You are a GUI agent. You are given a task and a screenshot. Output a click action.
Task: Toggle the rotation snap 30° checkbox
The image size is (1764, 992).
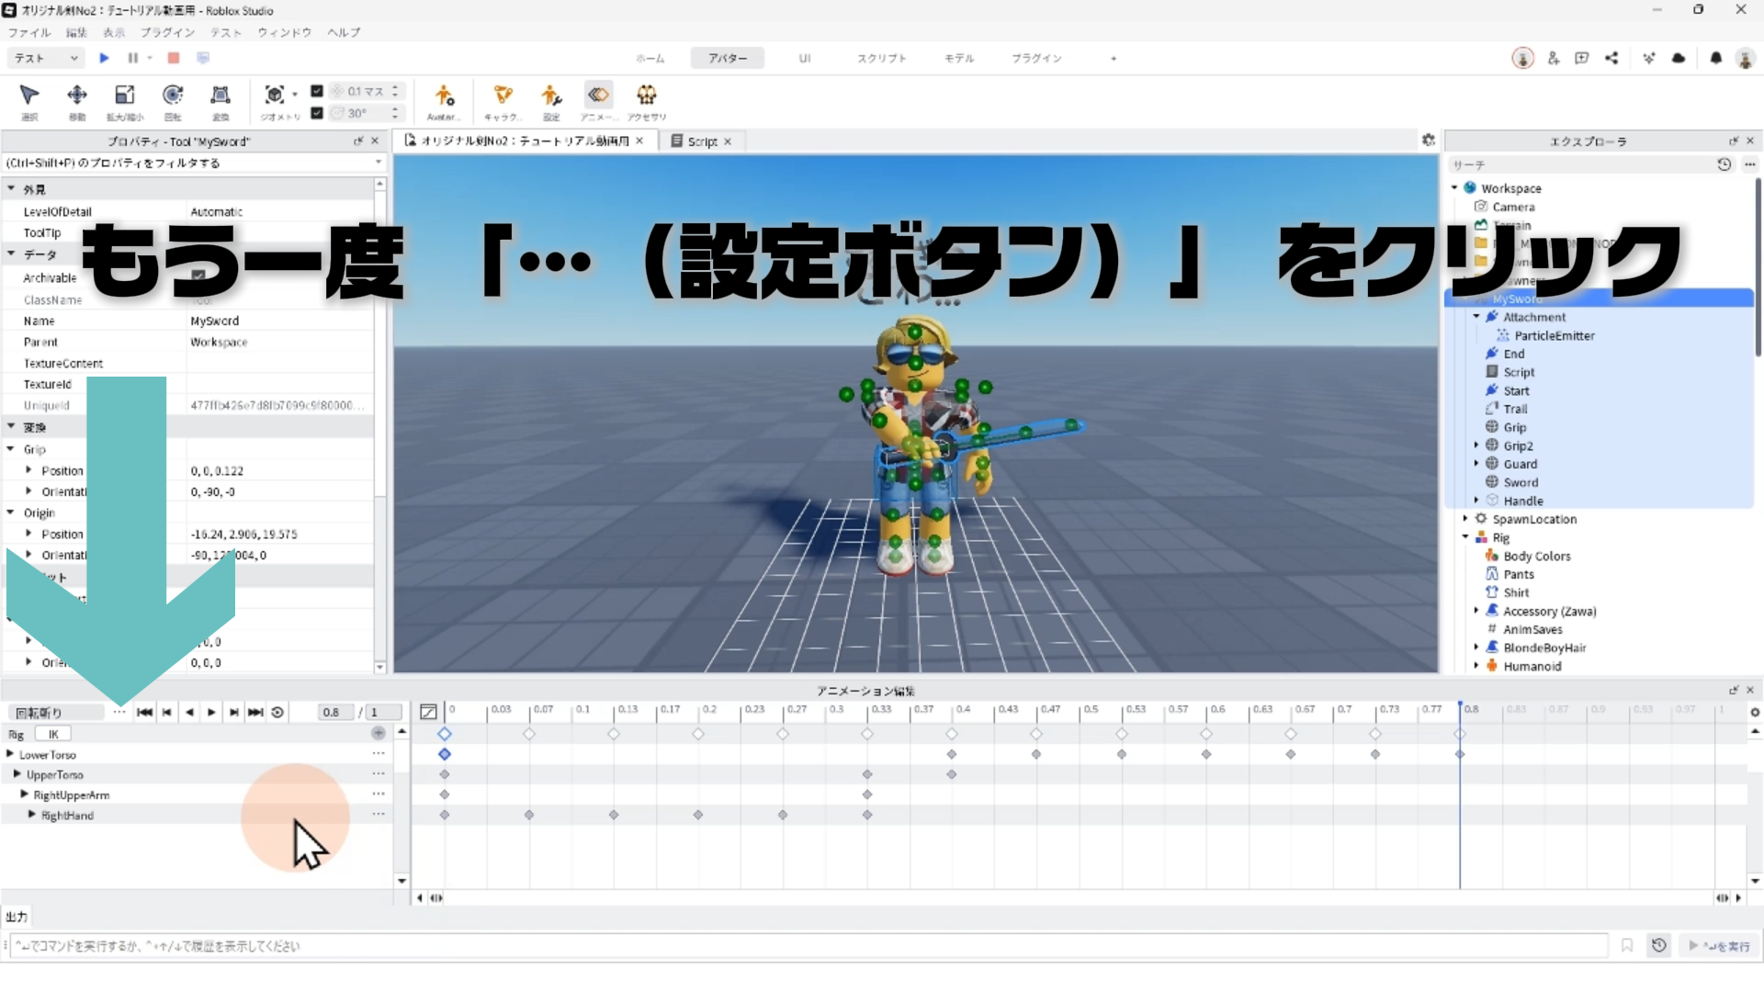(317, 113)
